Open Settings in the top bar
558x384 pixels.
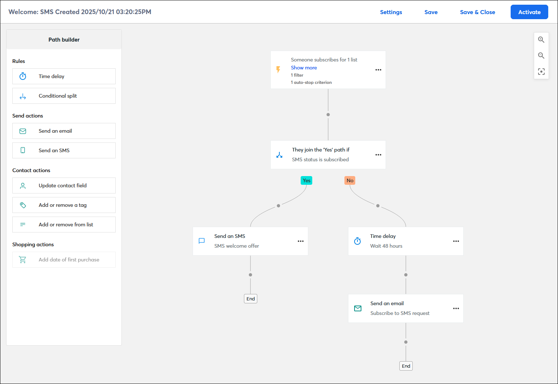click(391, 12)
